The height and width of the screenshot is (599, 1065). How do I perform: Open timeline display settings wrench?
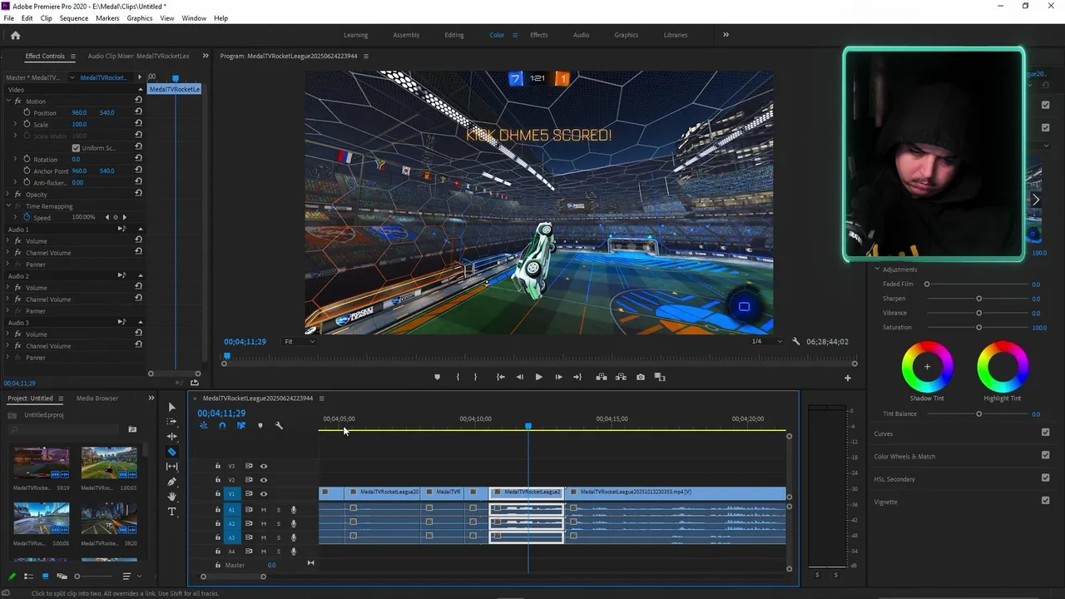[279, 425]
